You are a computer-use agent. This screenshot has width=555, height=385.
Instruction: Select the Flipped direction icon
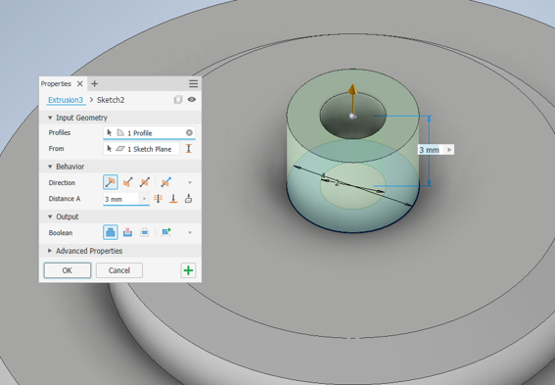128,182
